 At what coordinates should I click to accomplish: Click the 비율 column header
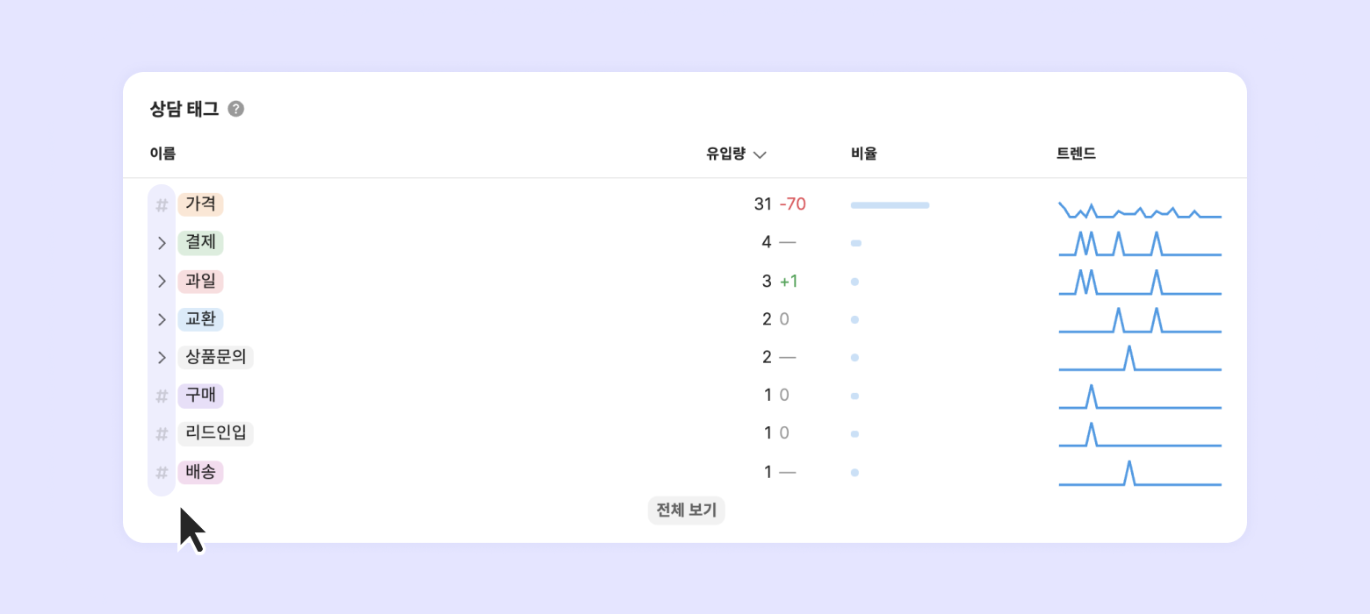pos(863,153)
